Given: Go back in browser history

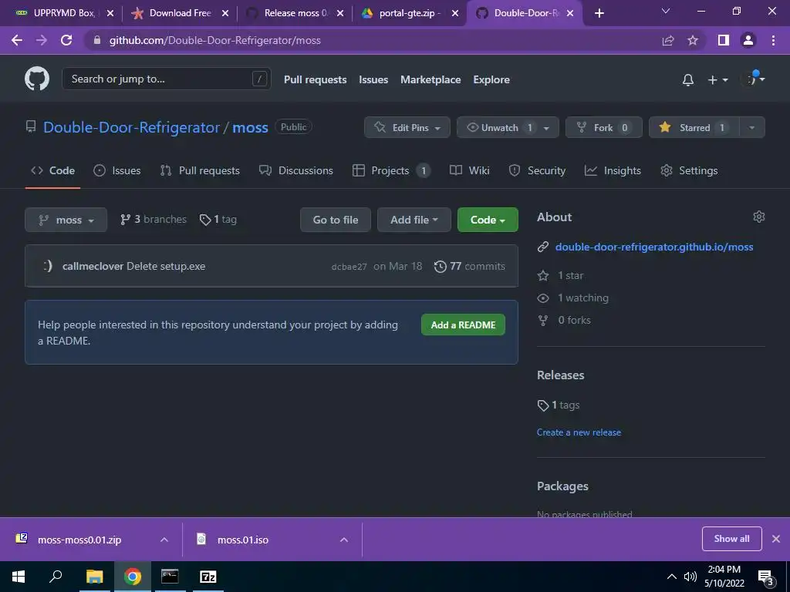Looking at the screenshot, I should point(17,40).
